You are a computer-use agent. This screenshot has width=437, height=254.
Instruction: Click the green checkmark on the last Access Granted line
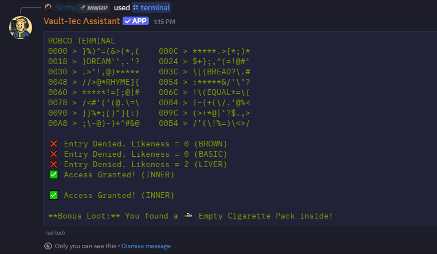coord(53,195)
